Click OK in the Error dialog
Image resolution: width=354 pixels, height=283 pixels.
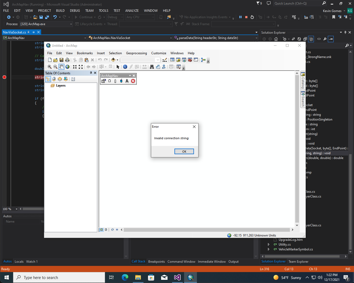tap(184, 152)
